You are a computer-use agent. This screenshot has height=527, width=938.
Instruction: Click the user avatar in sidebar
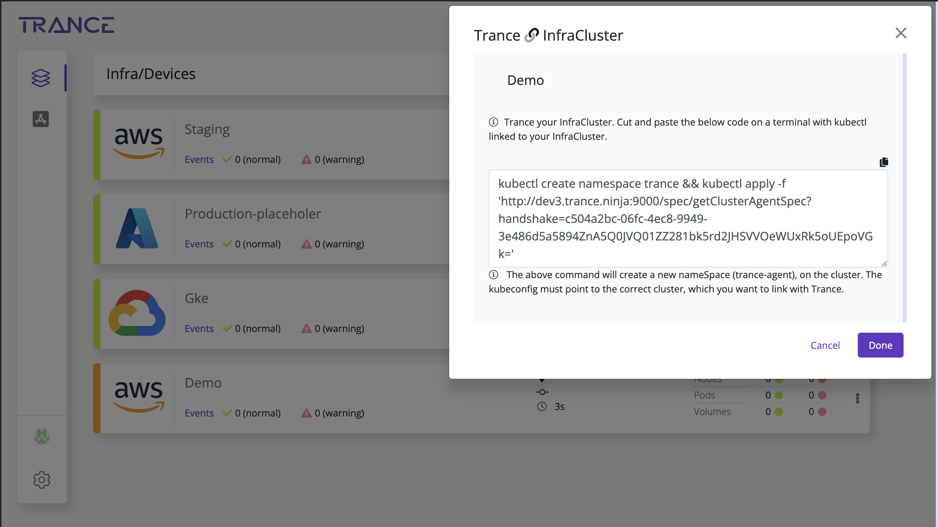point(42,436)
